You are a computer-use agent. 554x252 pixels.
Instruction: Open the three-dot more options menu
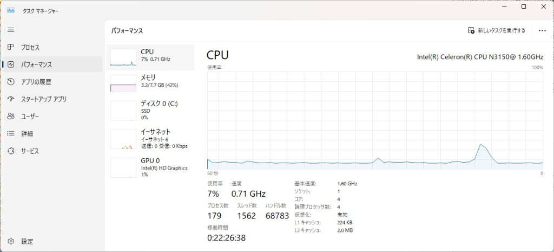pyautogui.click(x=542, y=30)
